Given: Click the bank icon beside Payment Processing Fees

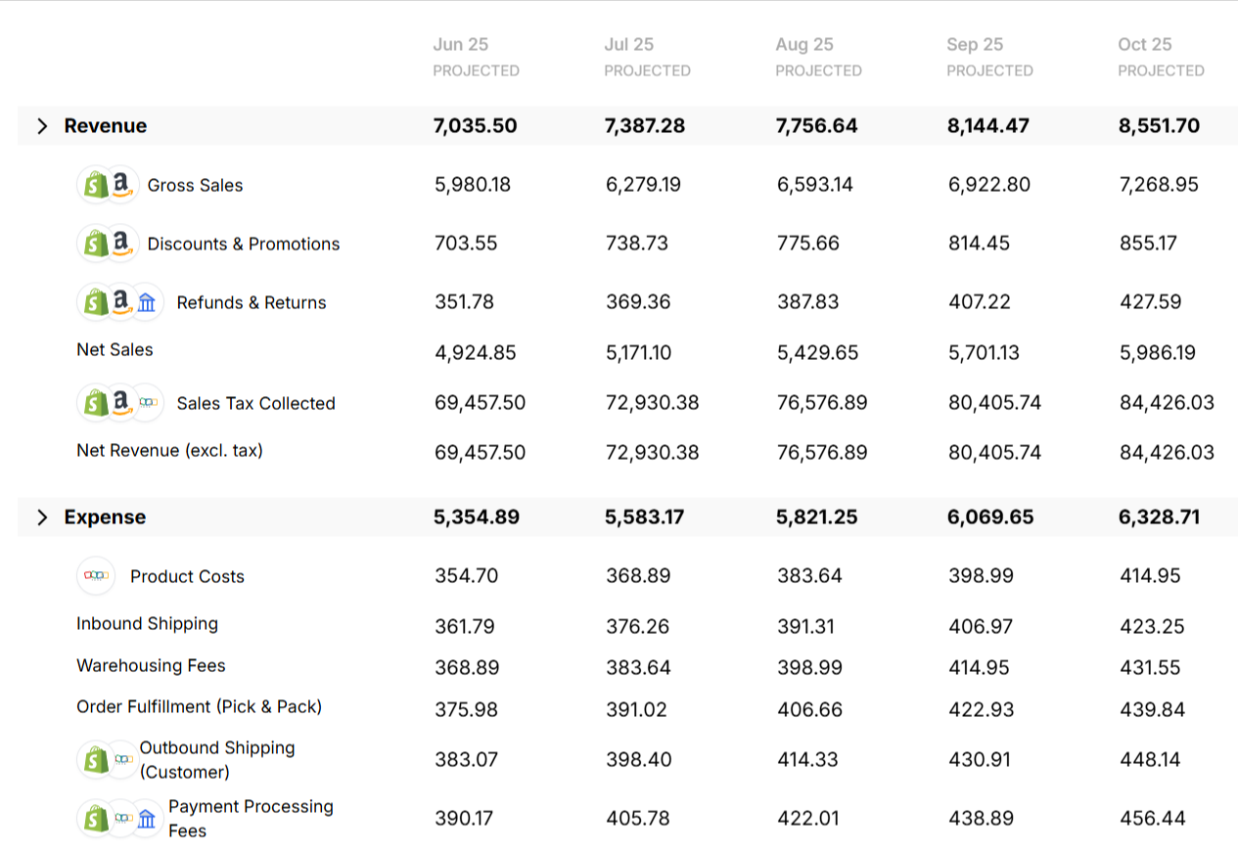Looking at the screenshot, I should coord(147,819).
